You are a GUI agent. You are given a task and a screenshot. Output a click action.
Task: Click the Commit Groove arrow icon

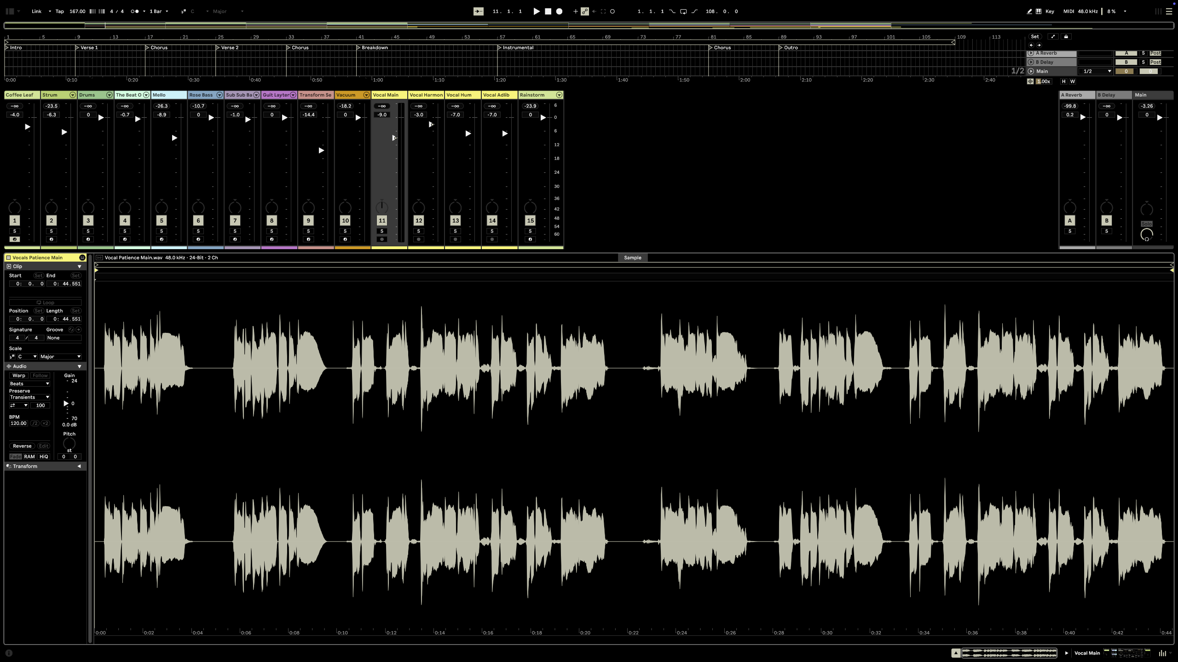pyautogui.click(x=79, y=330)
